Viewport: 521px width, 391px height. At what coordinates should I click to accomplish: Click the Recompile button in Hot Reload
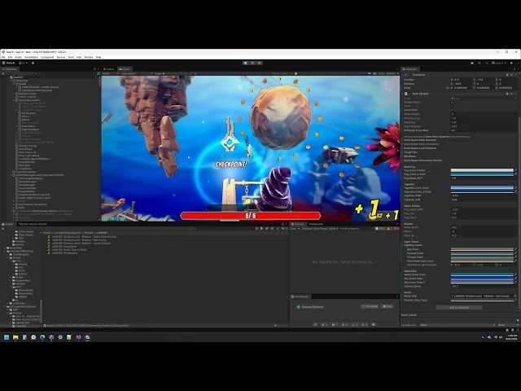370,306
